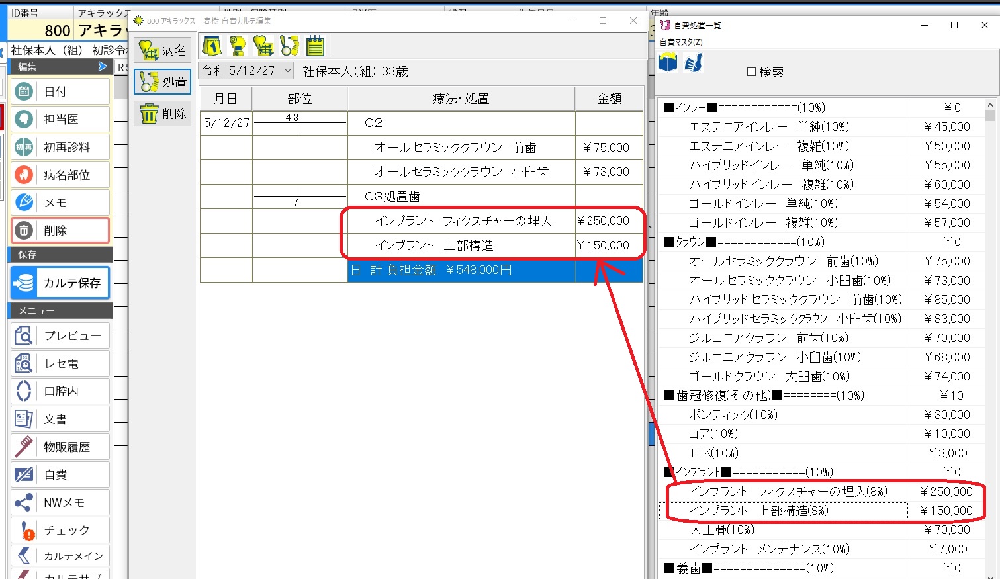Enable the 検索 checkbox
Screen dimensions: 1000x579
pos(751,72)
